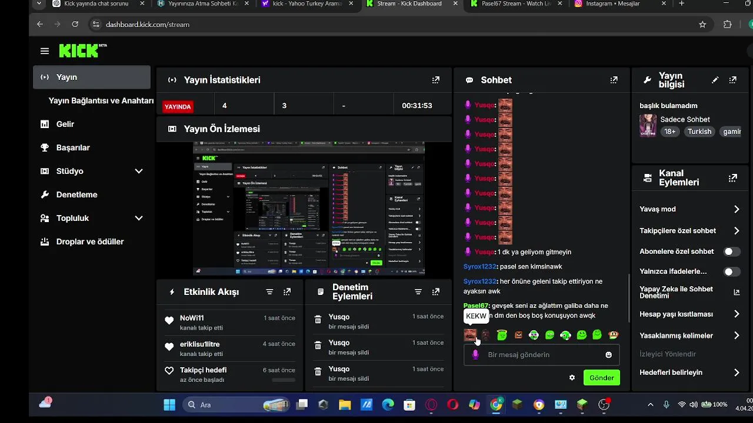This screenshot has width=753, height=423.
Task: Open the browser extensions puzzle icon
Action: pos(727,24)
